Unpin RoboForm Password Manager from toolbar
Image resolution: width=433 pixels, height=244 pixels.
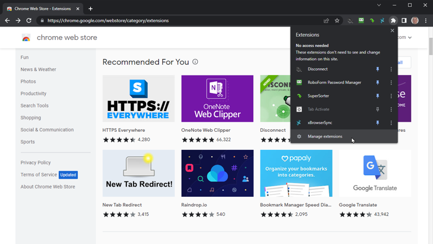[x=378, y=82]
